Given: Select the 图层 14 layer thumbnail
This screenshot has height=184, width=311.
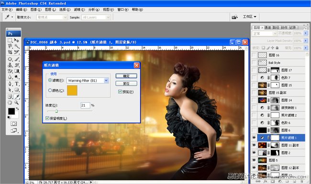Looking at the screenshot, I should point(262,100).
